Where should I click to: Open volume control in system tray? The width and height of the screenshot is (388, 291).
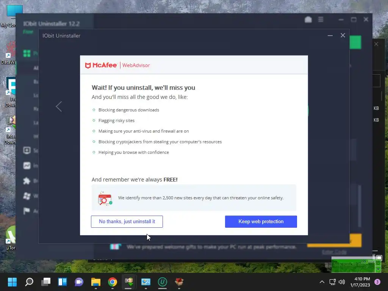pos(342,282)
